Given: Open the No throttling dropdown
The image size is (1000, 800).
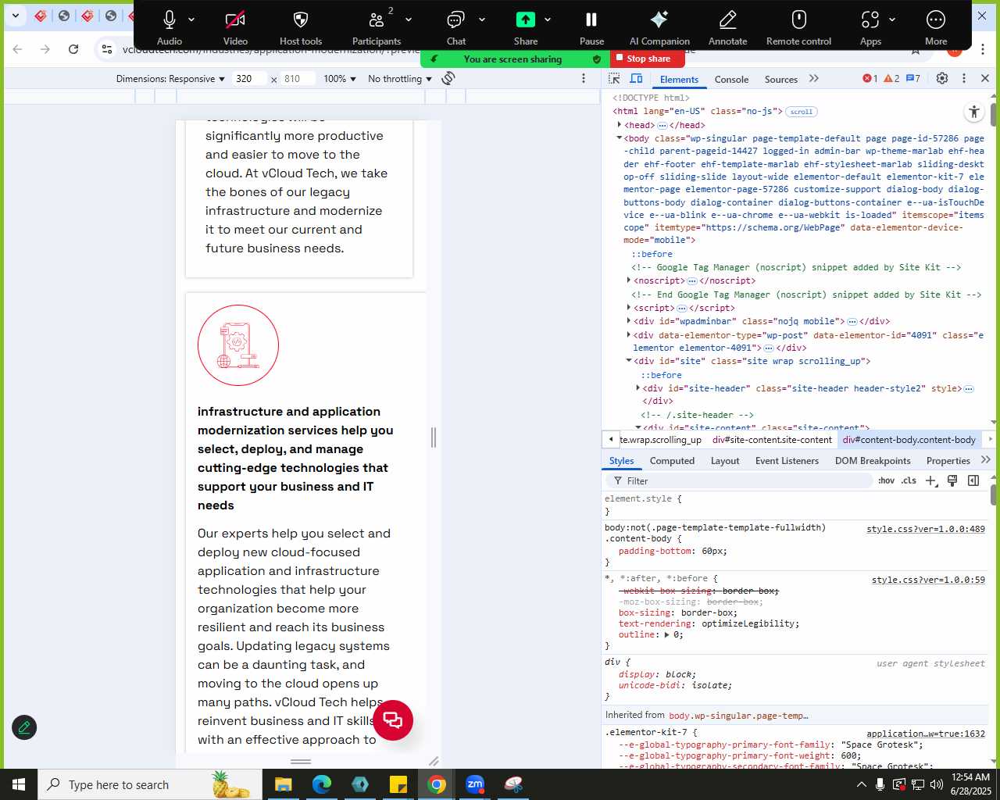Looking at the screenshot, I should pyautogui.click(x=400, y=79).
